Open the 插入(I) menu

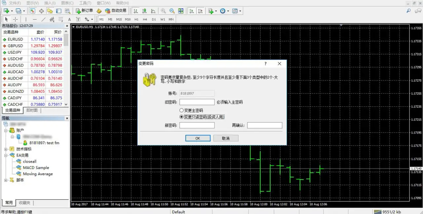tap(50, 3)
